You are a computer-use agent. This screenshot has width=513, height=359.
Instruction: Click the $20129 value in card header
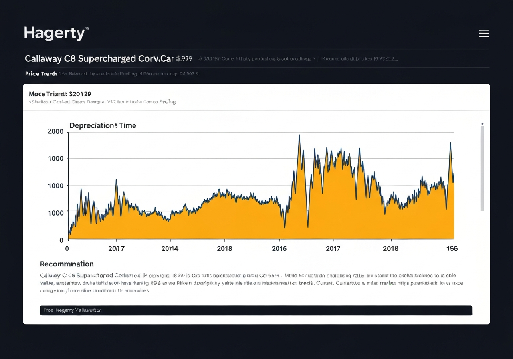(x=80, y=94)
